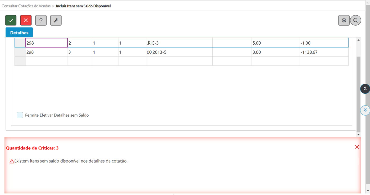
Task: Open help with the question mark button
Action: [x=41, y=20]
